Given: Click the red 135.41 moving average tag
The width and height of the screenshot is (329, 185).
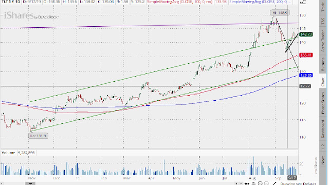Looking at the screenshot, I should [306, 55].
